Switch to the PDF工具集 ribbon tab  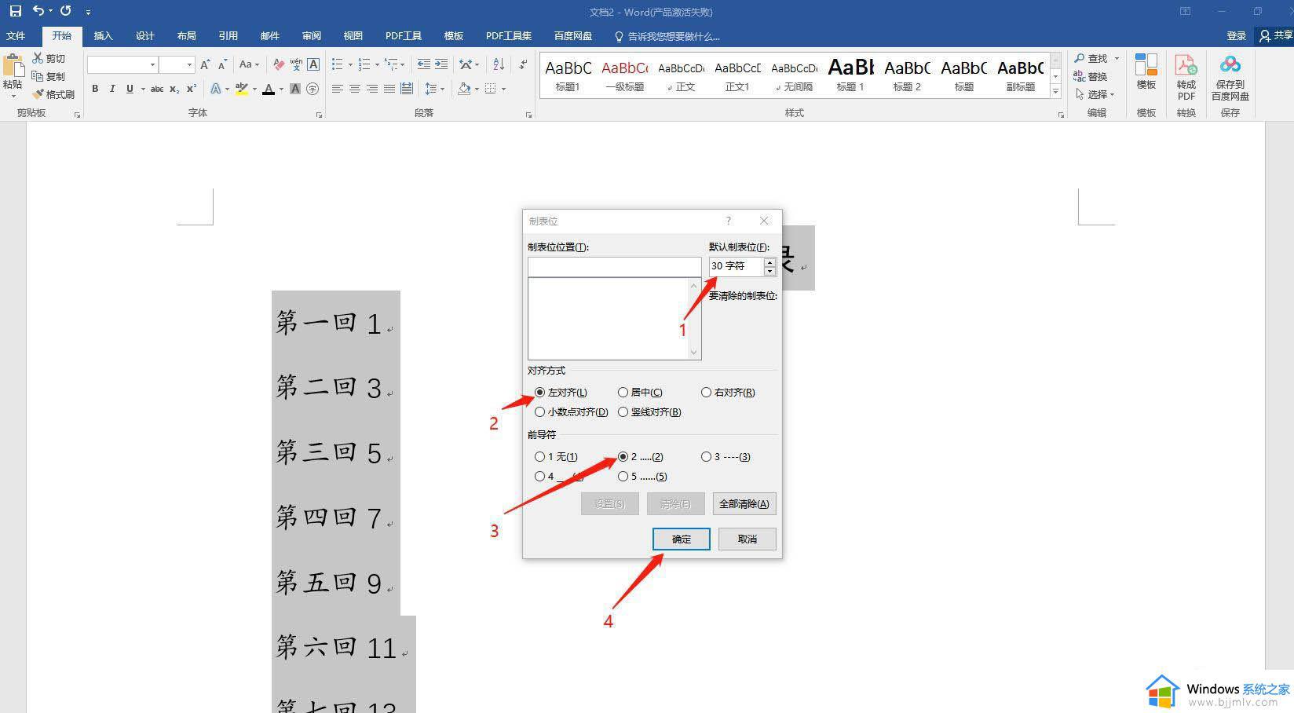tap(509, 36)
